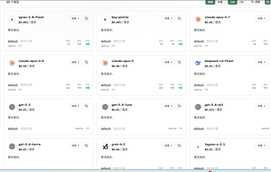The width and height of the screenshot is (271, 172).
Task: Click the '$0.001 / 请求' price
Action: coord(27,22)
